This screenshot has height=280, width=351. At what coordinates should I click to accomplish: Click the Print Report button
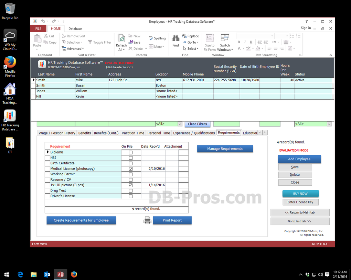click(172, 220)
